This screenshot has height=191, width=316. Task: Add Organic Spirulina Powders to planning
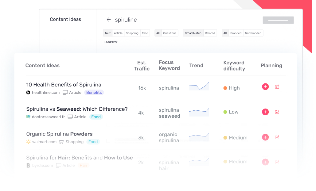coord(265,137)
